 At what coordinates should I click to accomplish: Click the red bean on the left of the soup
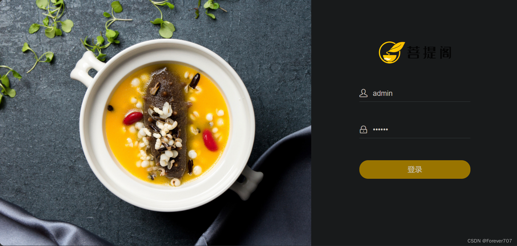(x=133, y=118)
